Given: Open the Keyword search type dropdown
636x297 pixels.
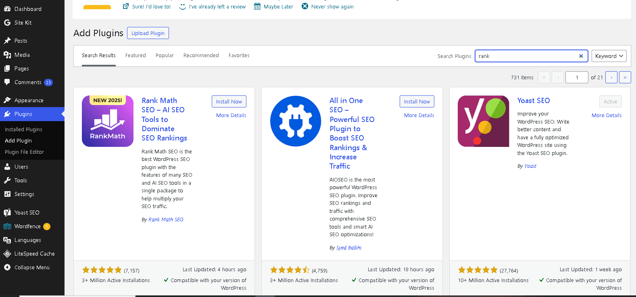Looking at the screenshot, I should click(x=609, y=56).
